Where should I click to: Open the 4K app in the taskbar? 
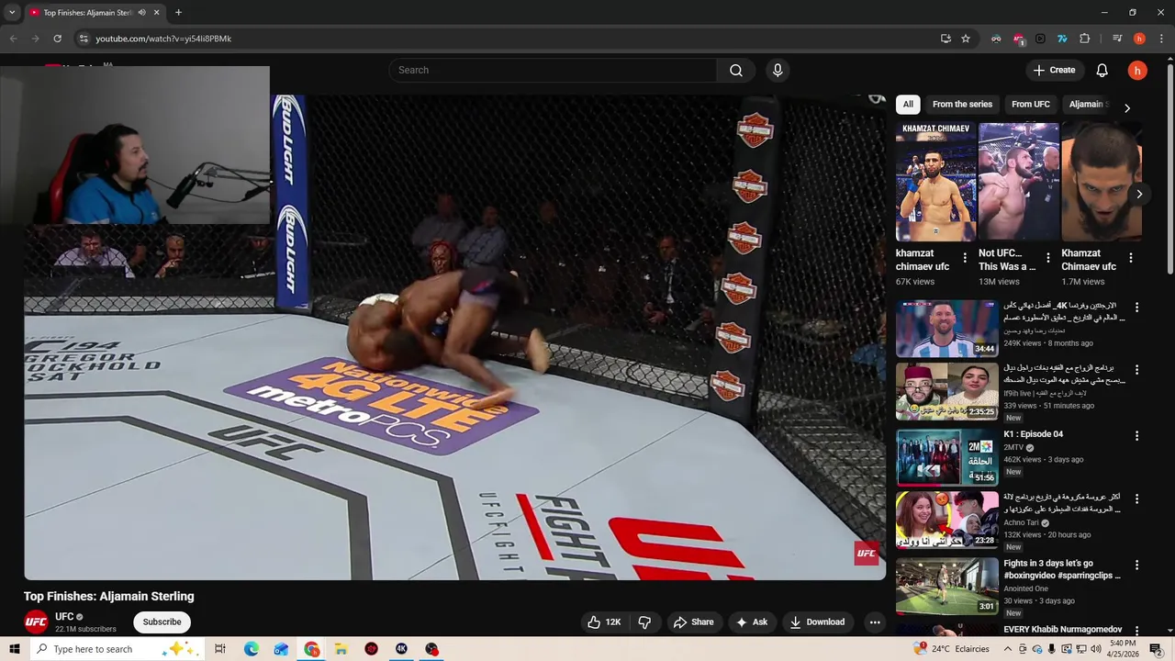point(401,649)
